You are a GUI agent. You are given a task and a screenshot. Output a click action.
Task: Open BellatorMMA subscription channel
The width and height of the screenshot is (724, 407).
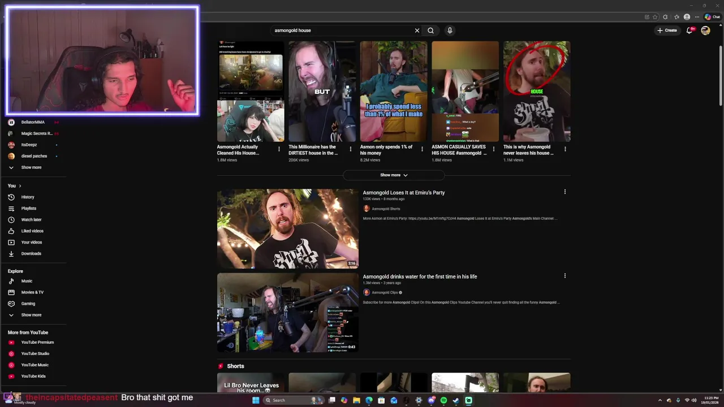point(34,122)
